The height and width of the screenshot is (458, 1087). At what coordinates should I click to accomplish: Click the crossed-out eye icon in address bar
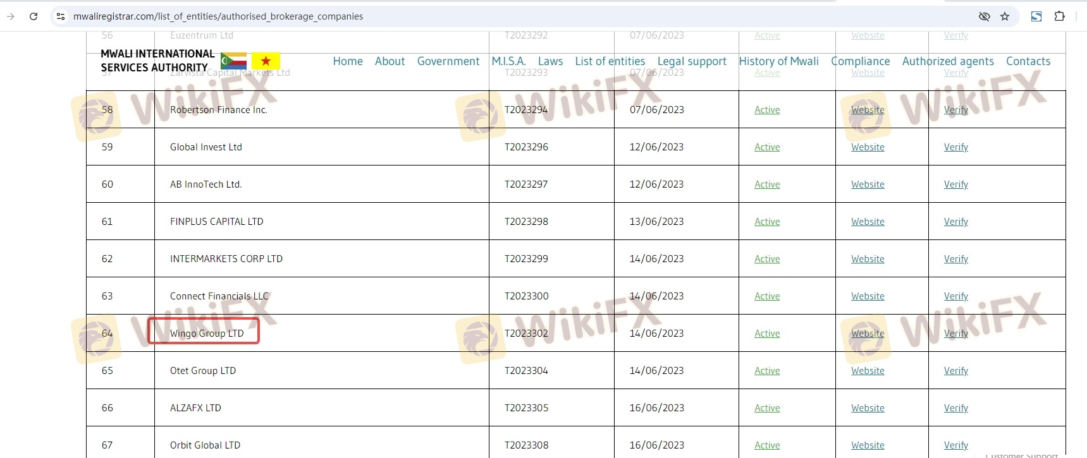[x=984, y=16]
